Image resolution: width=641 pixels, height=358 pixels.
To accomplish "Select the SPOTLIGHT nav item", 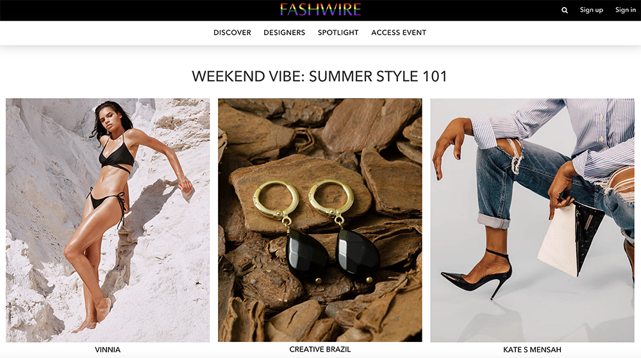I will [338, 33].
